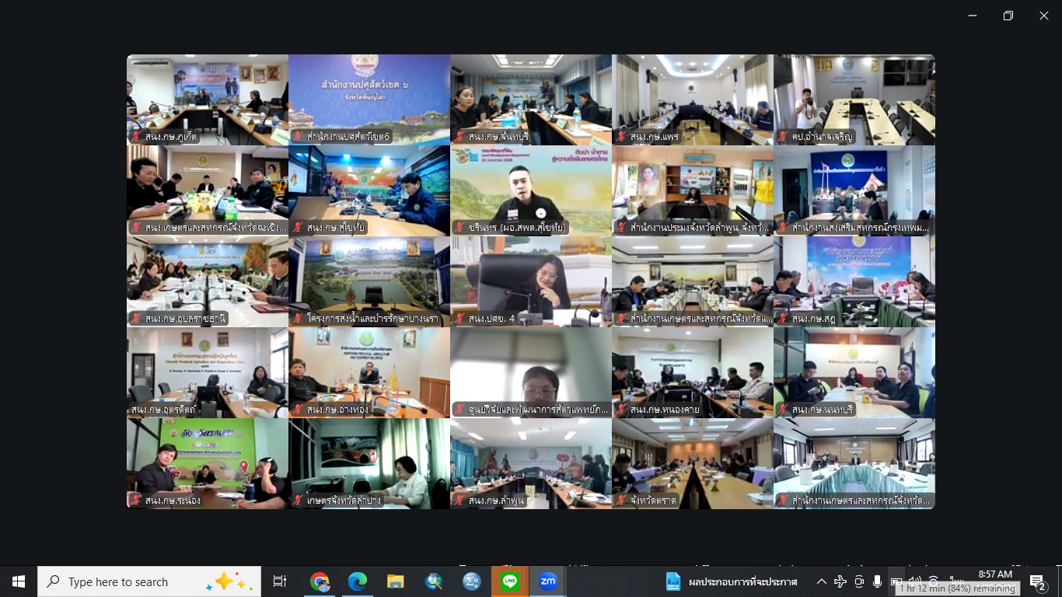
Task: Open the clock showing 8:57 AM
Action: tap(994, 575)
